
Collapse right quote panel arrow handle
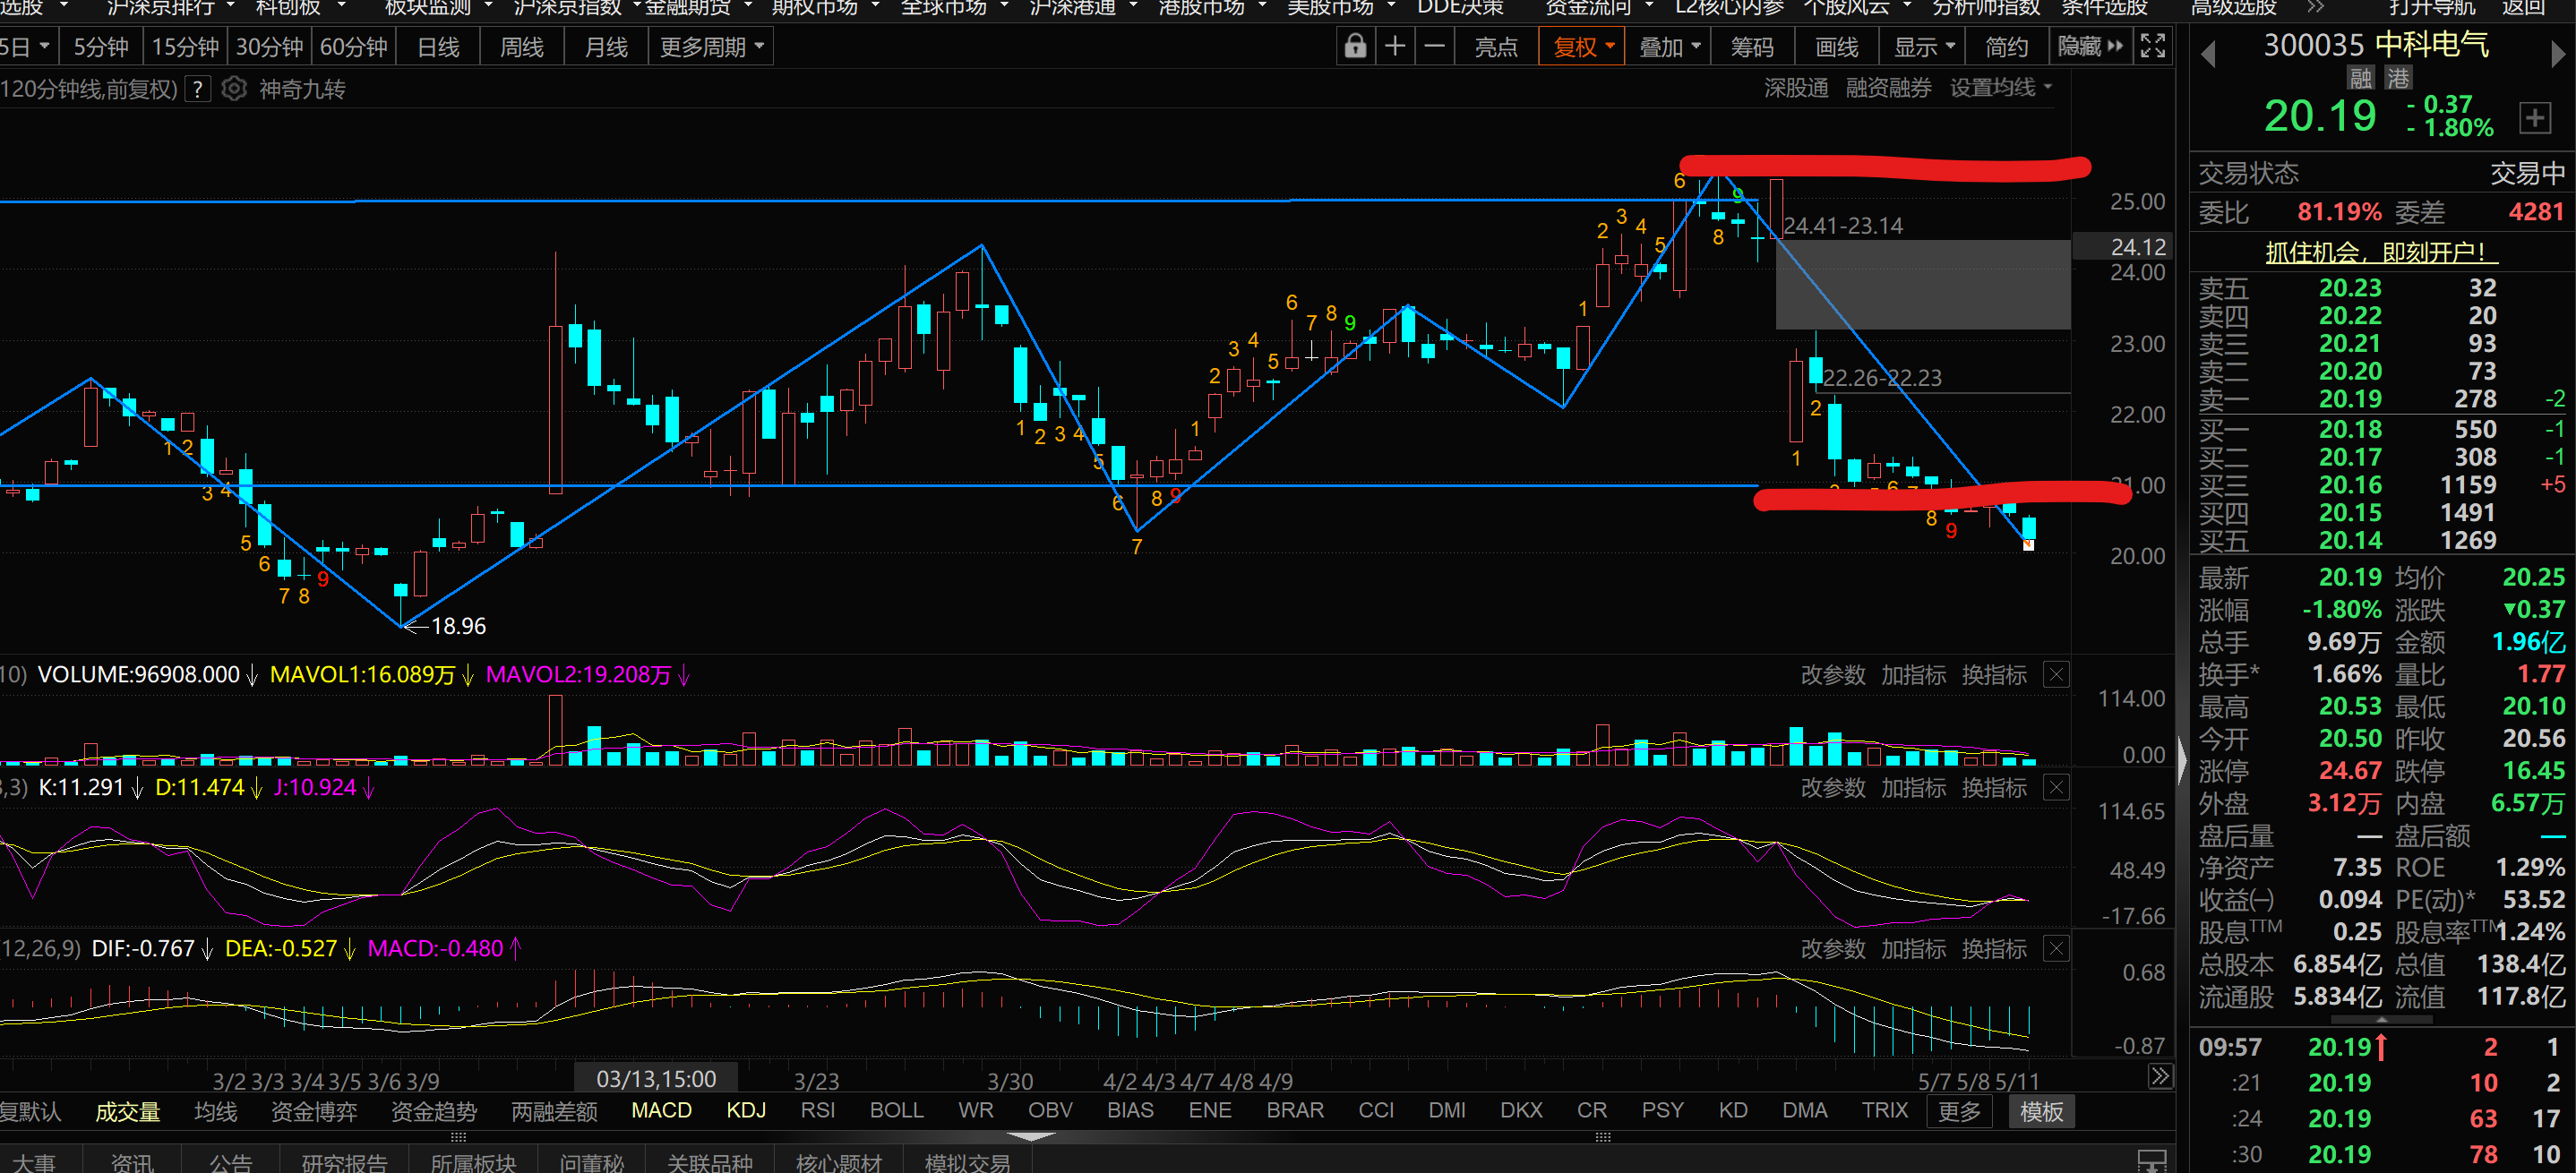point(2182,762)
